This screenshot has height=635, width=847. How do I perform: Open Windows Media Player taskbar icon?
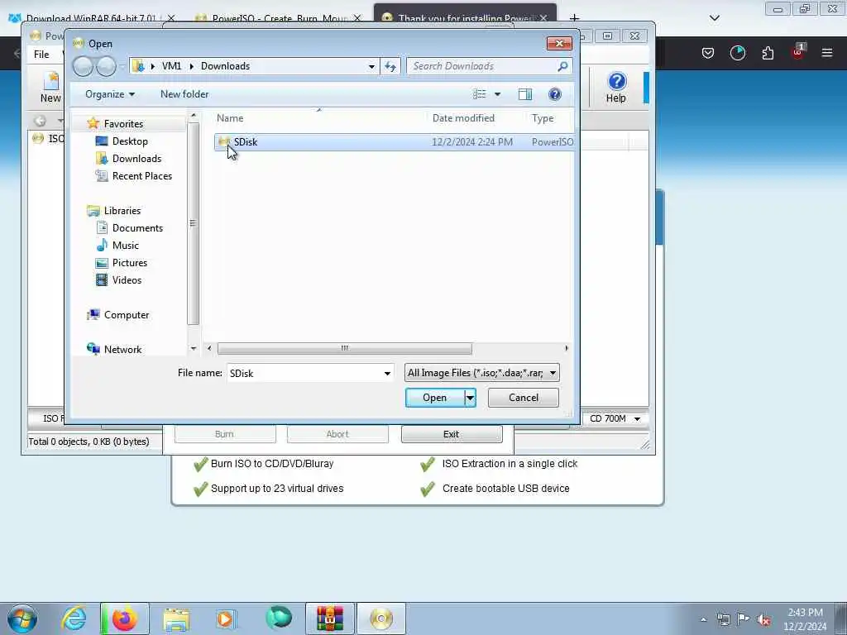point(227,618)
